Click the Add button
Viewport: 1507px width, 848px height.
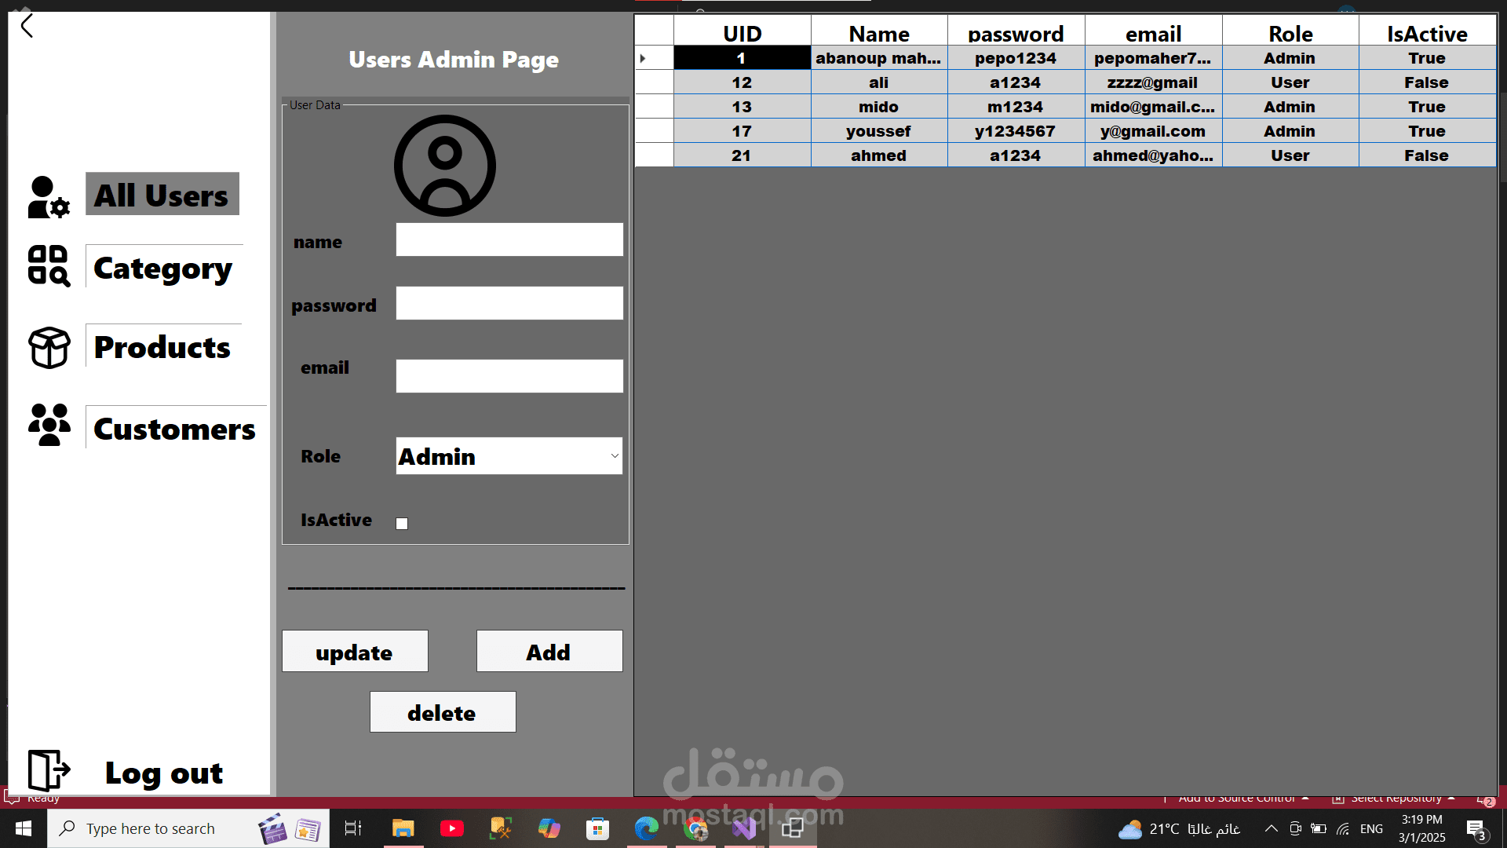coord(549,651)
